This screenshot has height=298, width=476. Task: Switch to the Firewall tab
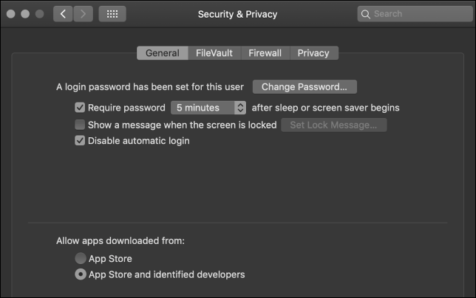point(265,53)
